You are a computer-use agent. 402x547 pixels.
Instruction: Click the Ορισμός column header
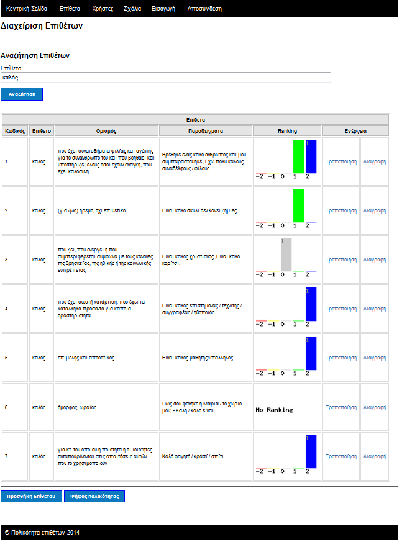coord(106,131)
